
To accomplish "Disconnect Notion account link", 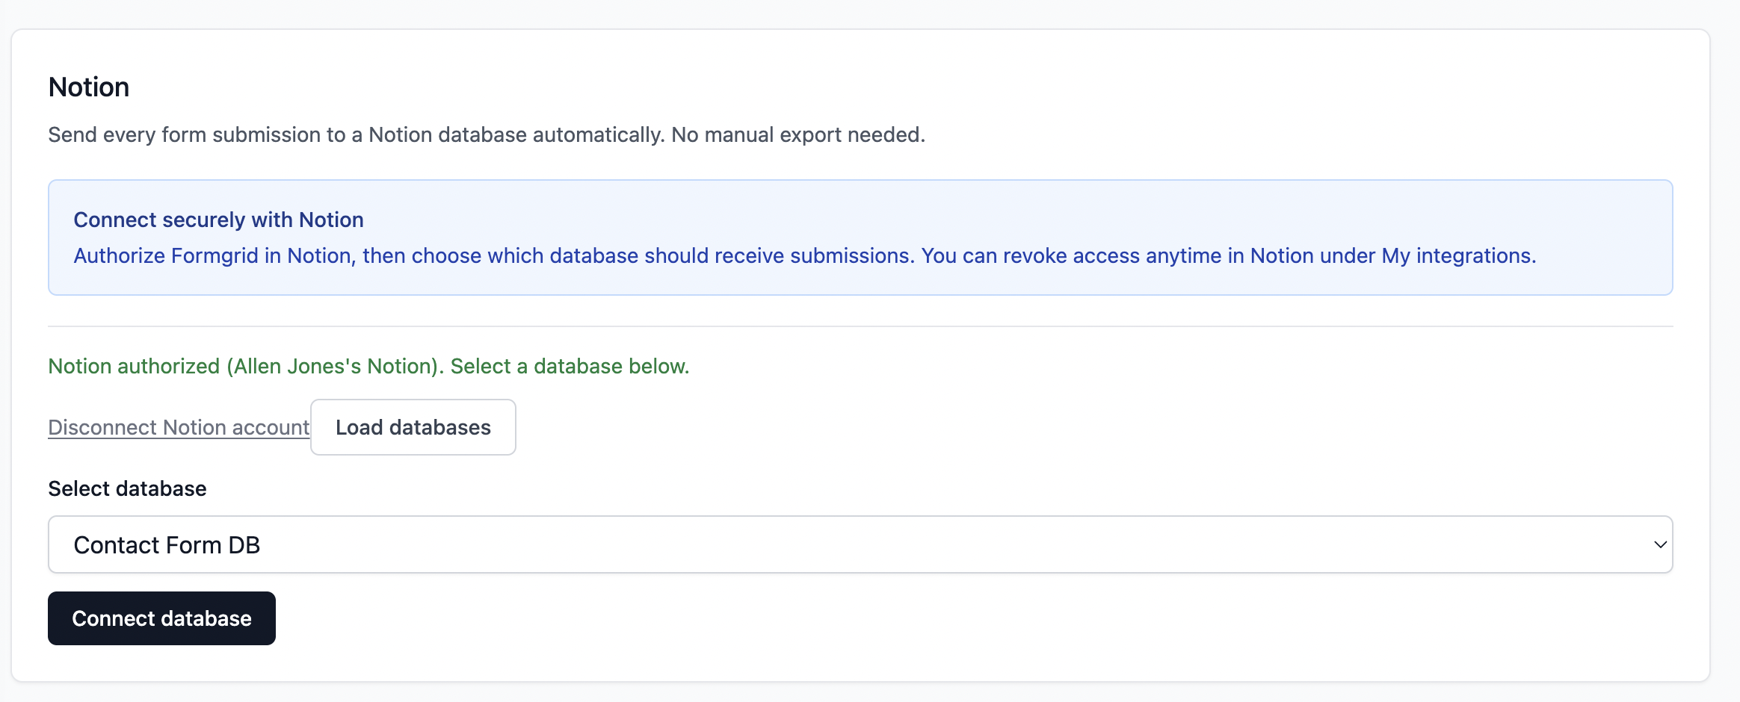I will pos(179,427).
